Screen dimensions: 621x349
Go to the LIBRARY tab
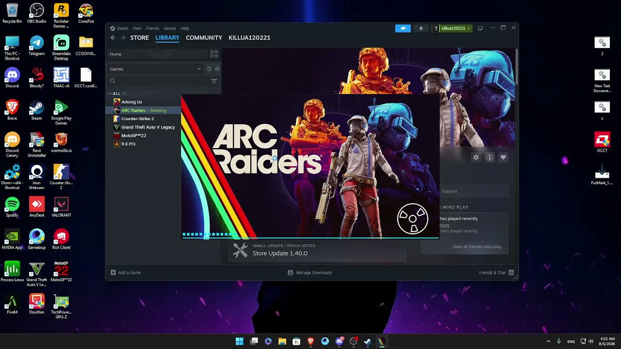pyautogui.click(x=167, y=37)
